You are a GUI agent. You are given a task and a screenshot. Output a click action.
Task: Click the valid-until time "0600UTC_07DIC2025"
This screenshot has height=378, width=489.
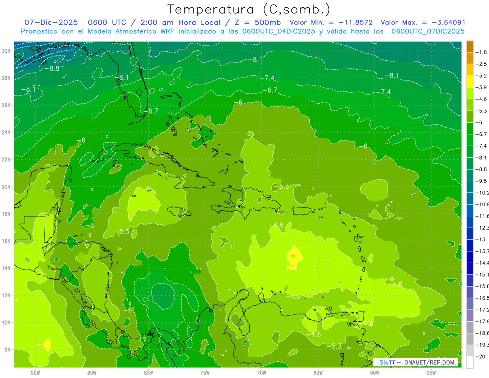click(x=428, y=31)
